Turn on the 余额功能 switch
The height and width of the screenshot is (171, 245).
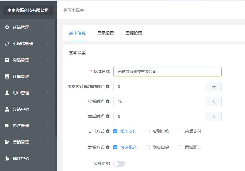click(x=119, y=164)
